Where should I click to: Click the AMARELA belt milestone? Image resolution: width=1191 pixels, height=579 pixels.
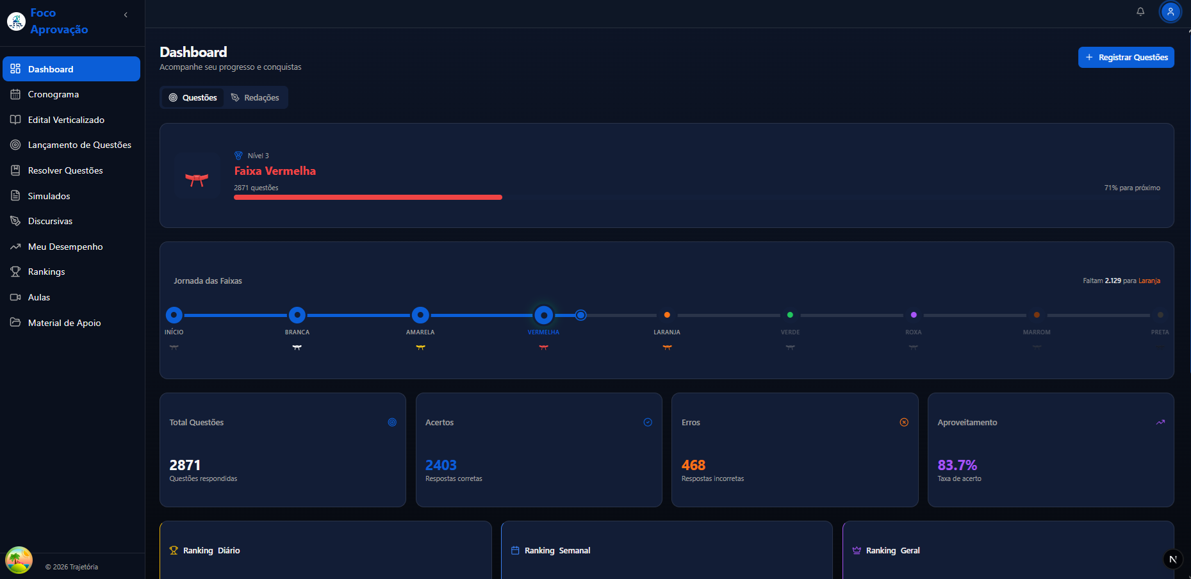[x=420, y=315]
